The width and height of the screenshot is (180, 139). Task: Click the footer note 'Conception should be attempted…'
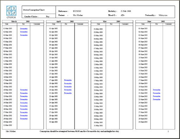point(79,131)
